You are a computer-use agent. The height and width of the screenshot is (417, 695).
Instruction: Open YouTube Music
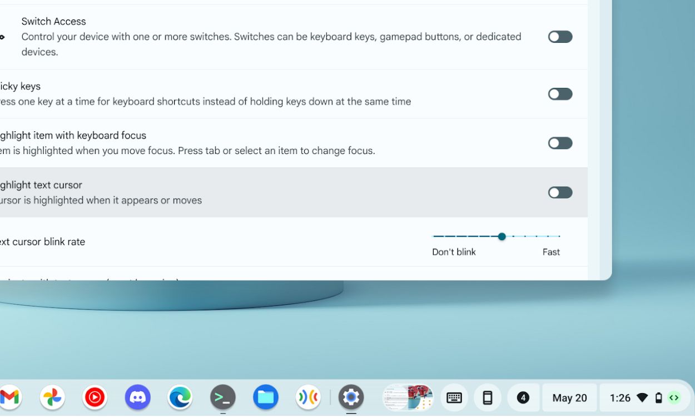(x=95, y=398)
